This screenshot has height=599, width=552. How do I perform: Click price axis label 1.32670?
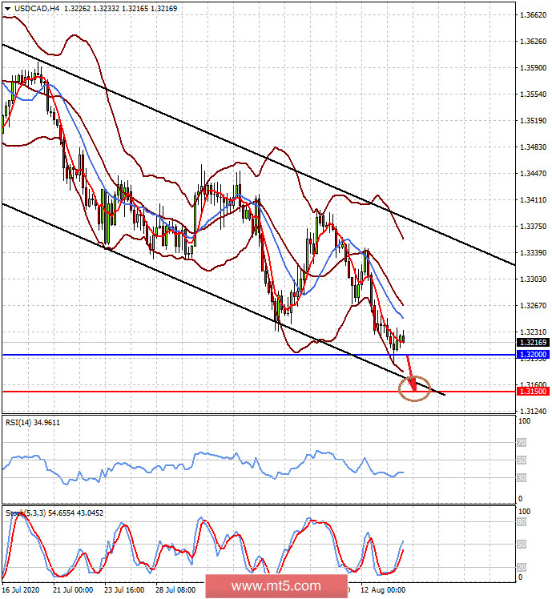[534, 306]
